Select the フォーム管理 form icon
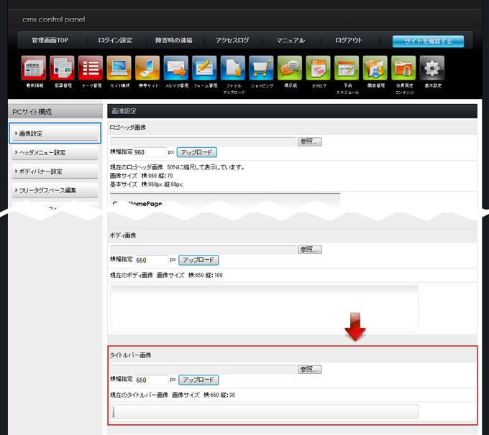Image resolution: width=489 pixels, height=435 pixels. (205, 68)
